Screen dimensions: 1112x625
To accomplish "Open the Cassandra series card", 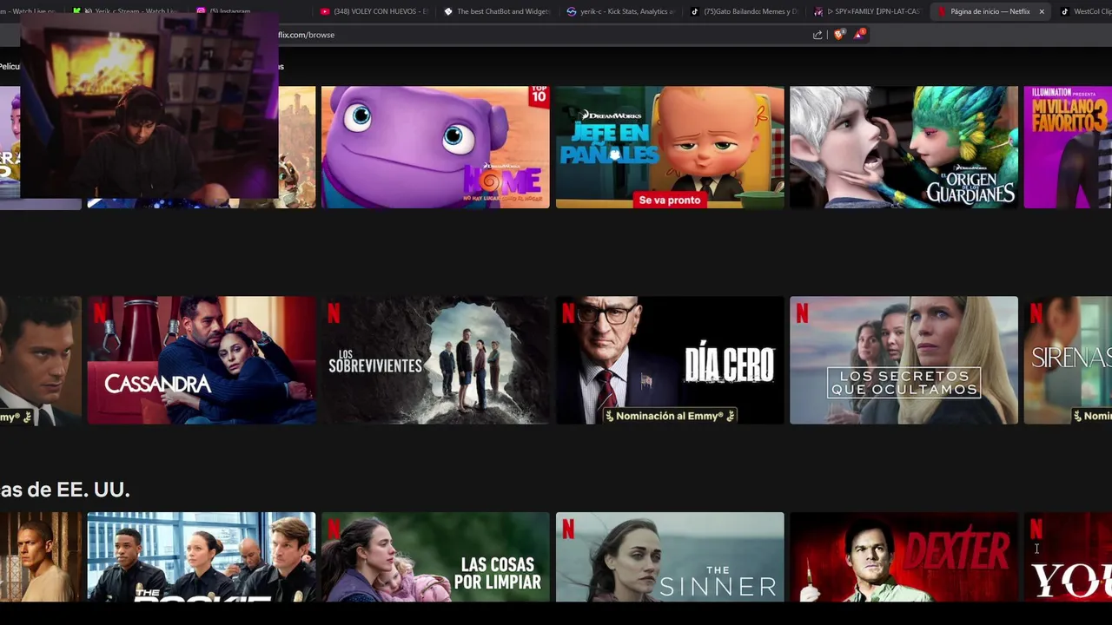I will (x=202, y=360).
